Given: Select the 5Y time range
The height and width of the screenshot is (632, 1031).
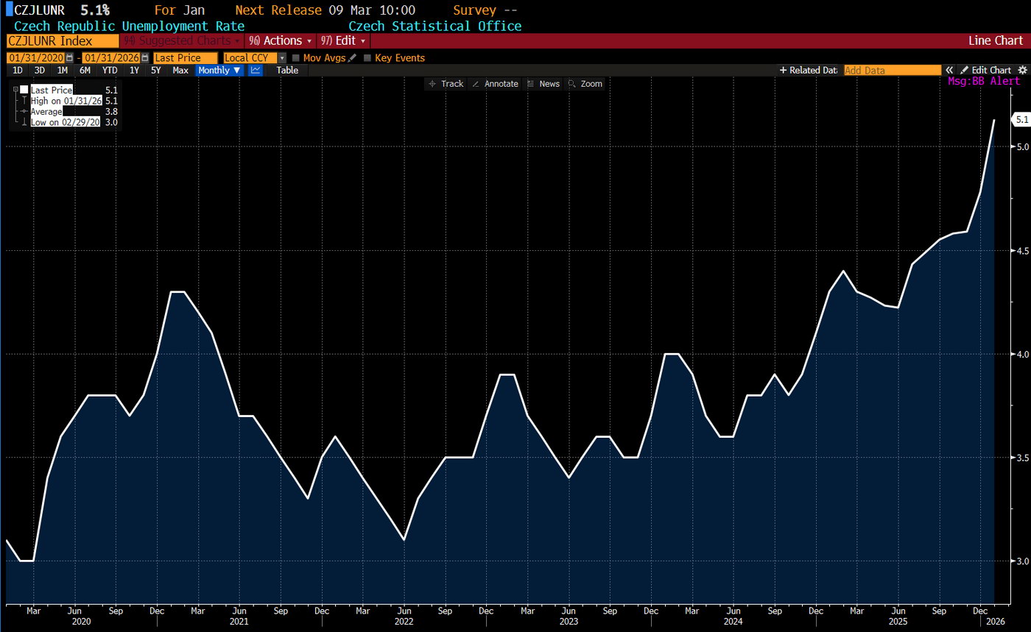Looking at the screenshot, I should click(156, 70).
